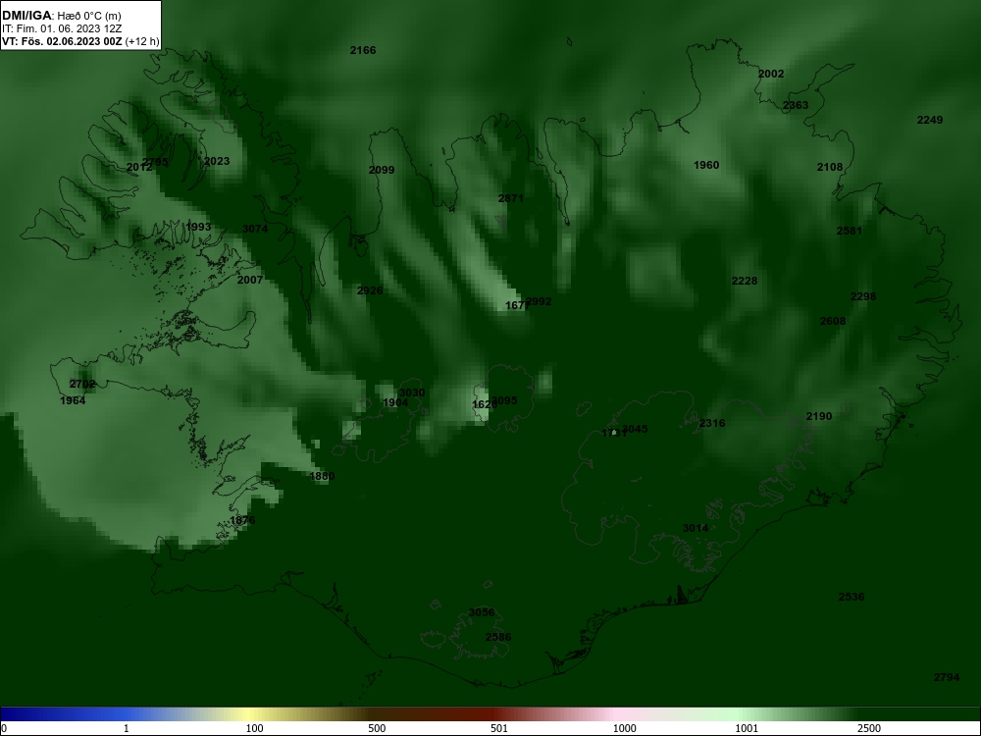Click the 1880 value

(322, 476)
